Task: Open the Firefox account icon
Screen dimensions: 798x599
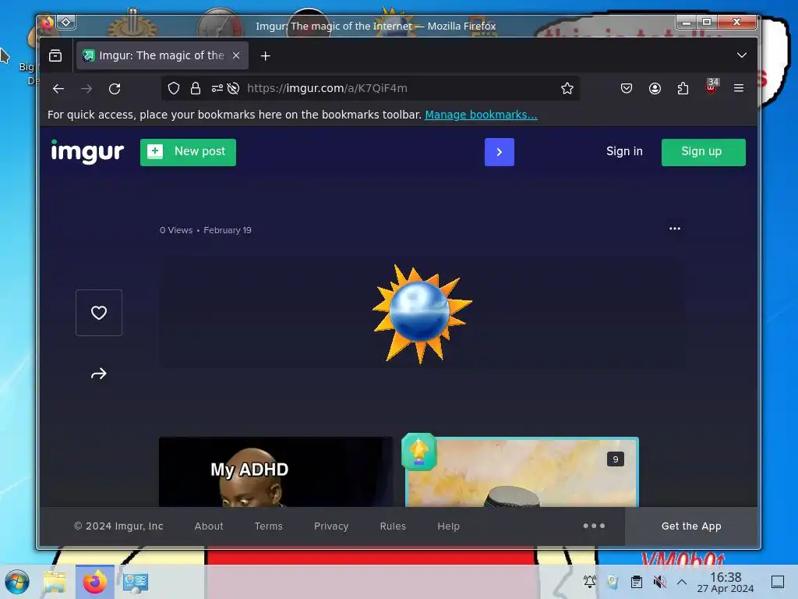Action: tap(655, 89)
